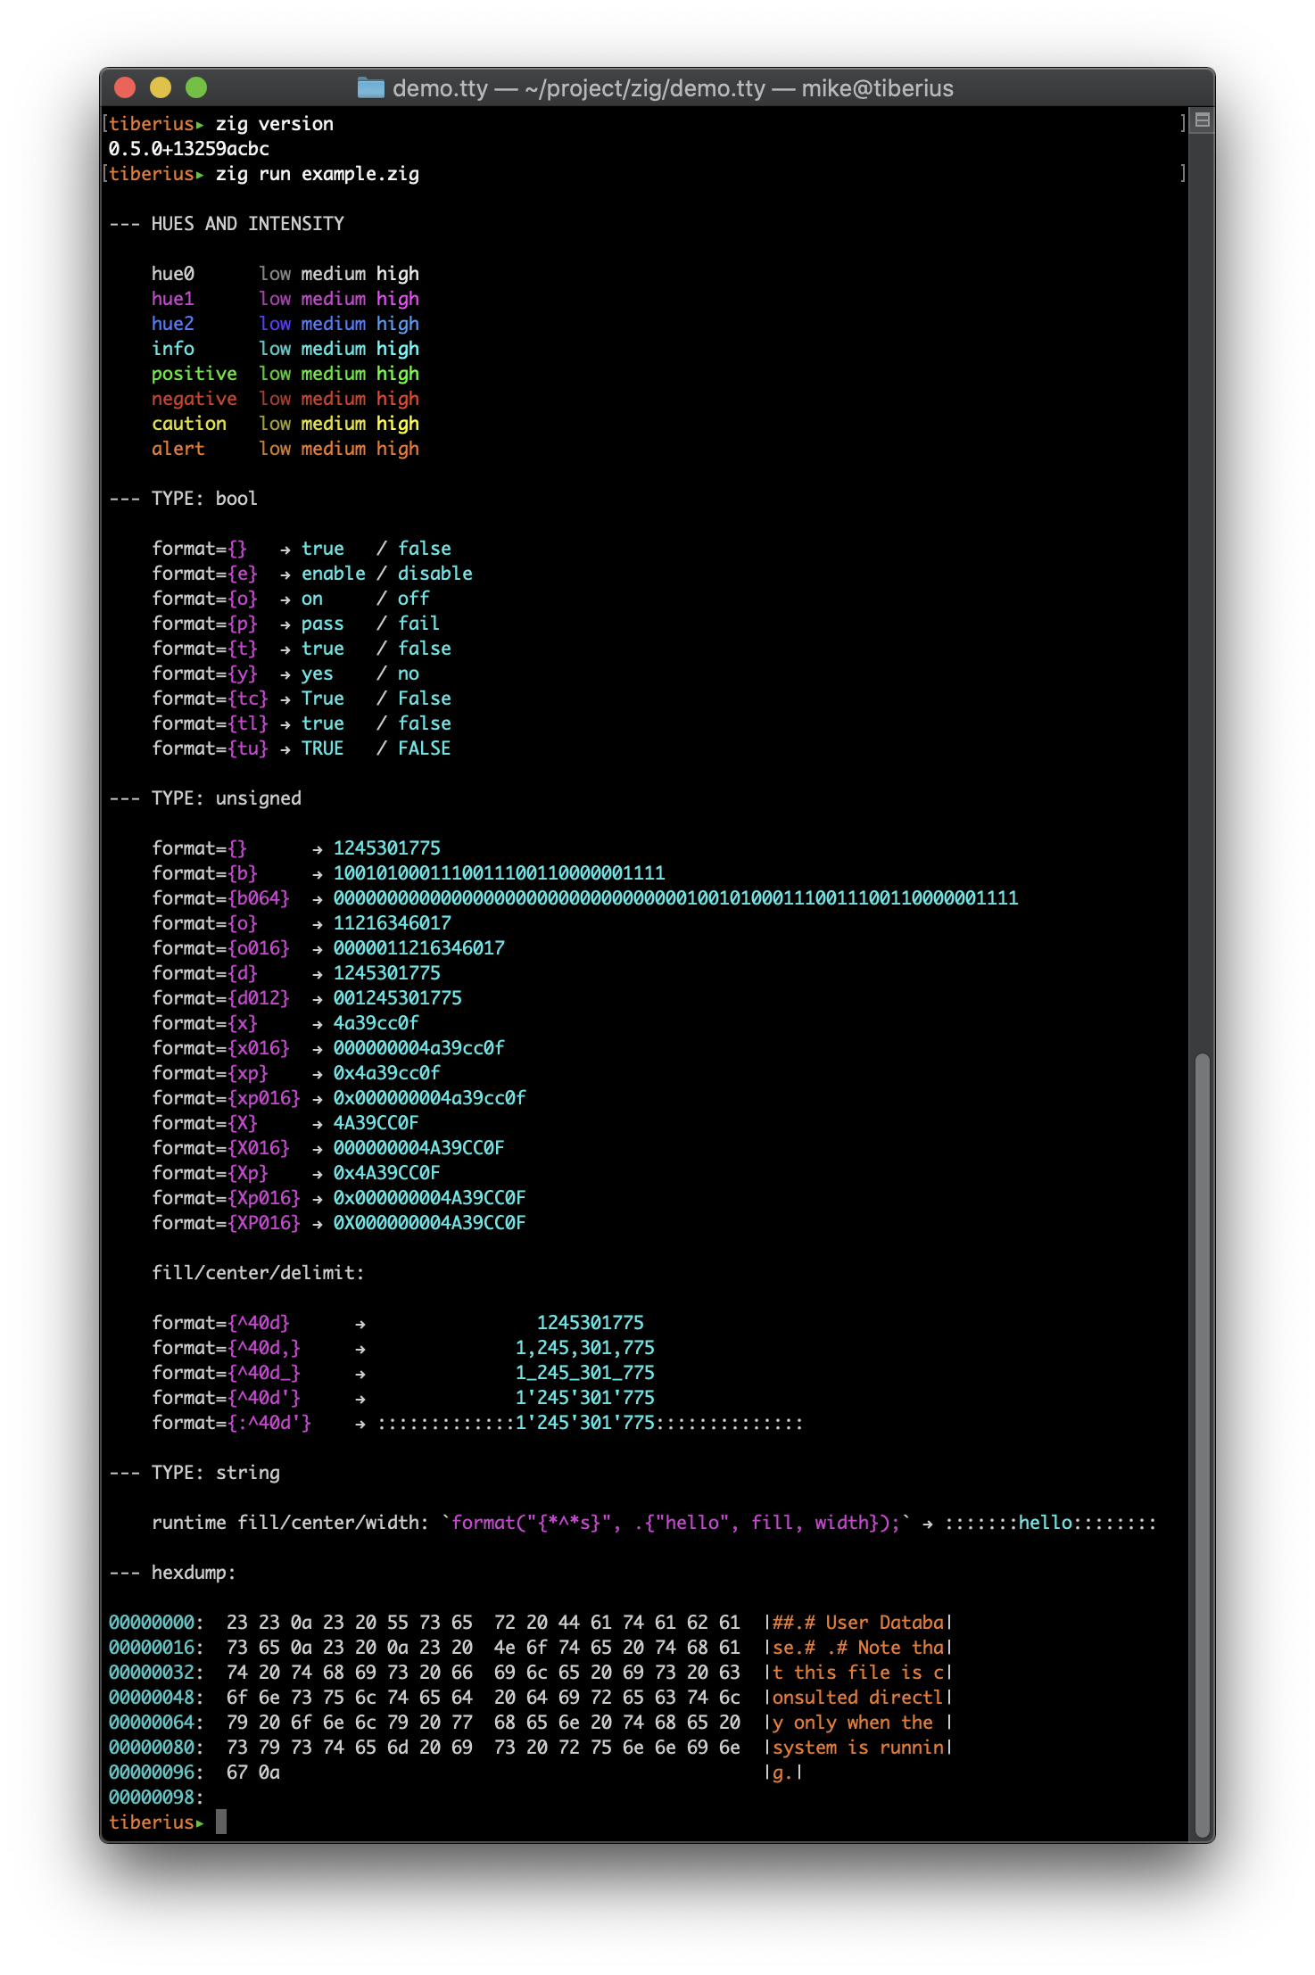Image resolution: width=1315 pixels, height=1975 pixels.
Task: Click the split pane icon at top right
Action: [1202, 120]
